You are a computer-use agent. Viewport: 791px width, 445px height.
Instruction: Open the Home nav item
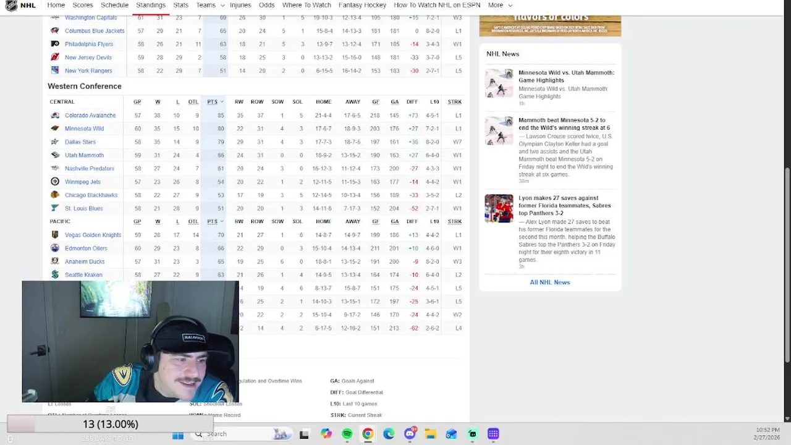tap(56, 5)
